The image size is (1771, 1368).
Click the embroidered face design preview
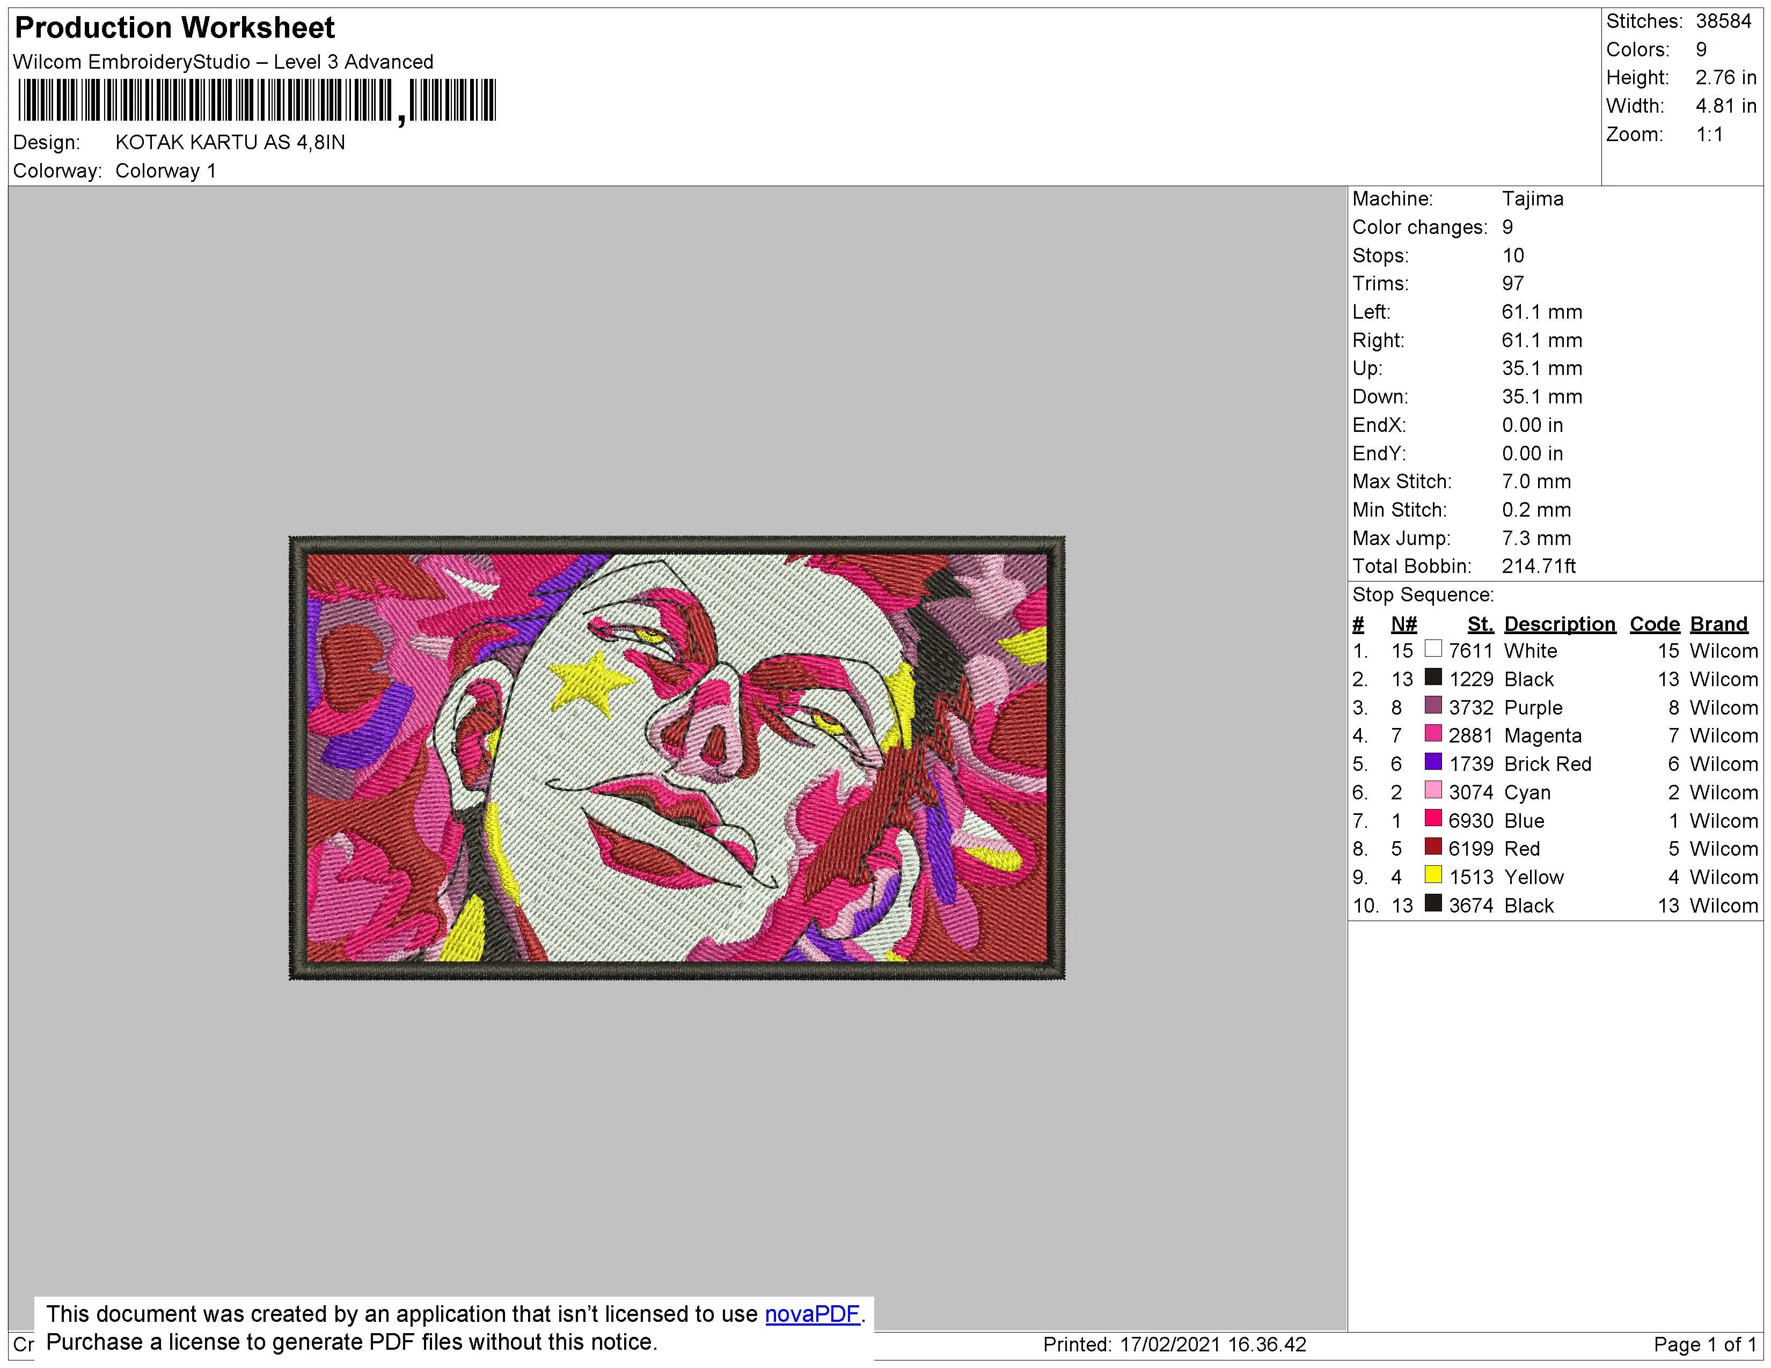point(677,757)
